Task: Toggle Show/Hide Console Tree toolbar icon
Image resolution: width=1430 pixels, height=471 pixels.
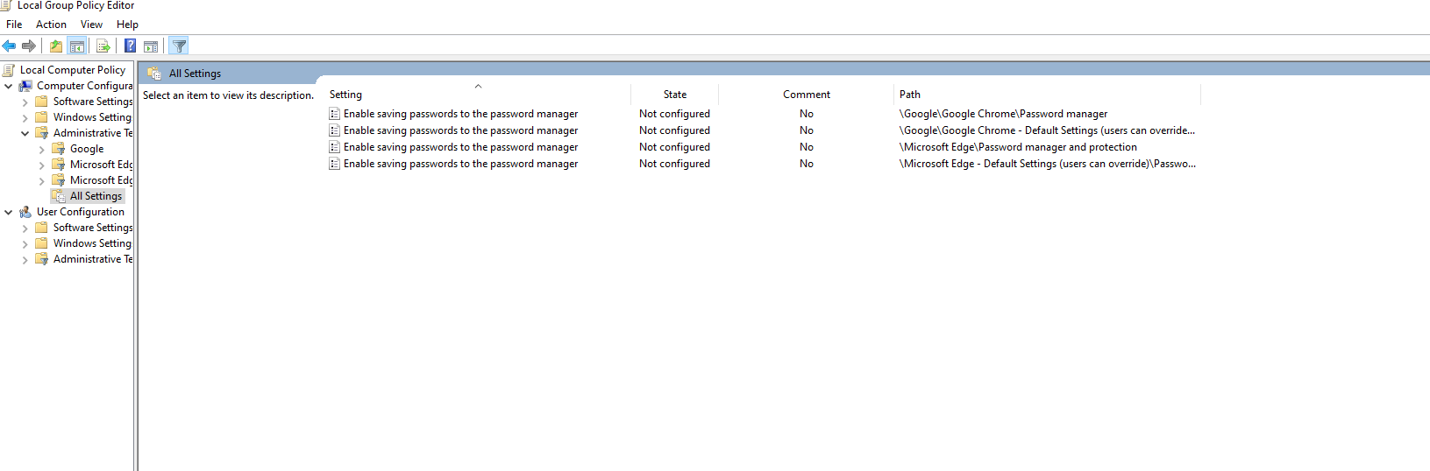Action: point(77,46)
